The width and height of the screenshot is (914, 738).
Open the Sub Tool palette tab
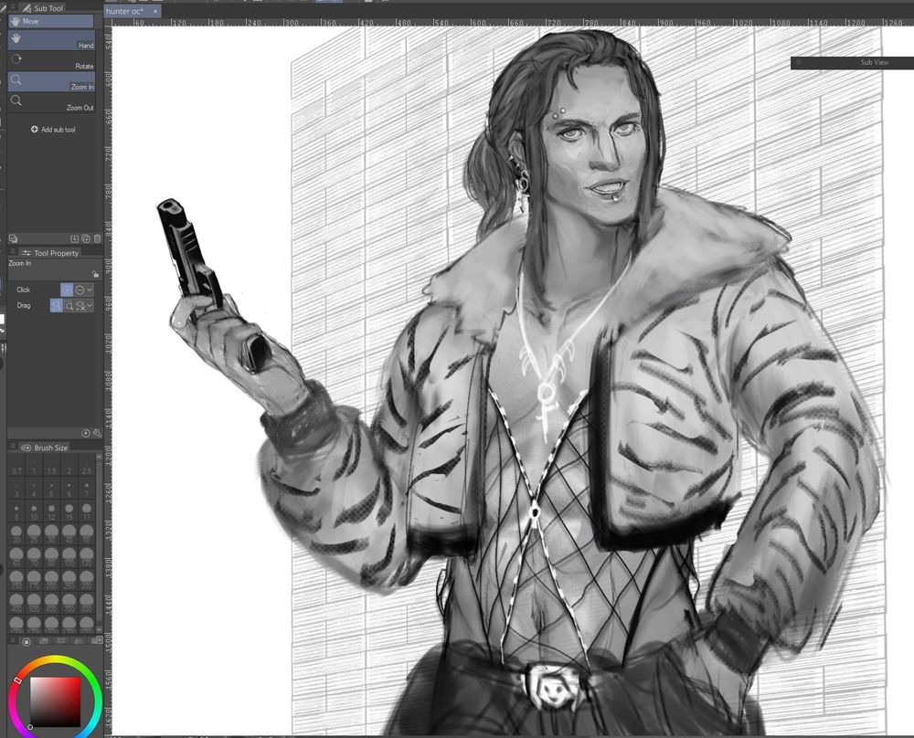pyautogui.click(x=42, y=8)
